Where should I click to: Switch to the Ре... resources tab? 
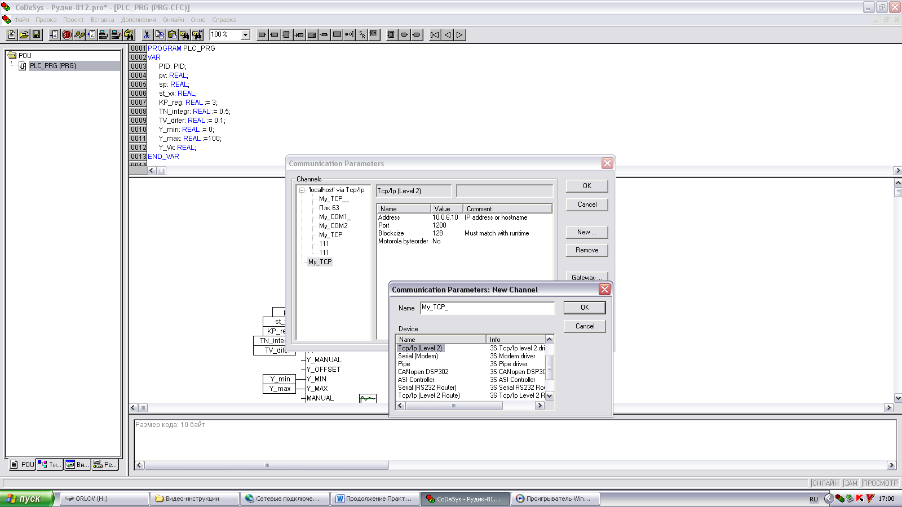pos(105,465)
